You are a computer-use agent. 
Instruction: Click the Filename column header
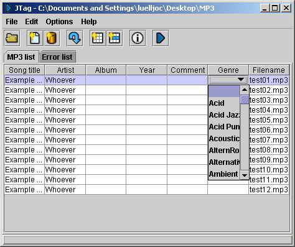(x=269, y=70)
